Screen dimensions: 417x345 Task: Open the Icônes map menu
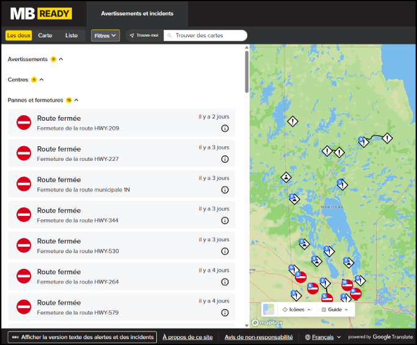[296, 310]
